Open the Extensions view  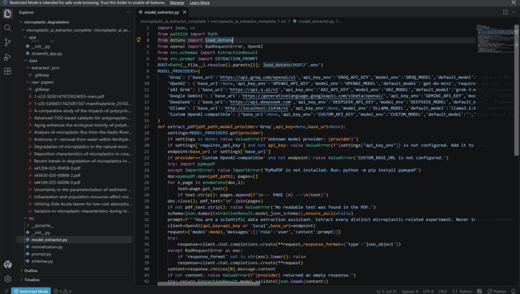7,71
